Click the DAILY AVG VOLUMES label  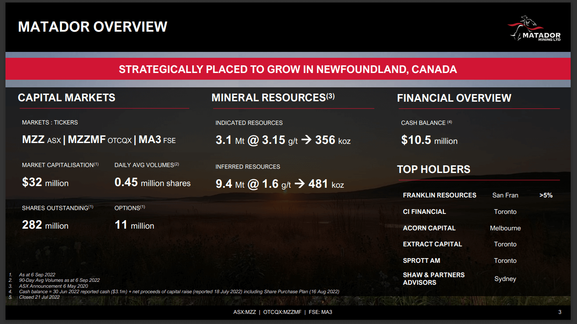point(147,165)
